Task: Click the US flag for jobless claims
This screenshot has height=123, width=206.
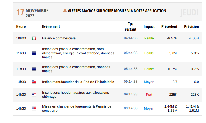Action: click(34, 95)
